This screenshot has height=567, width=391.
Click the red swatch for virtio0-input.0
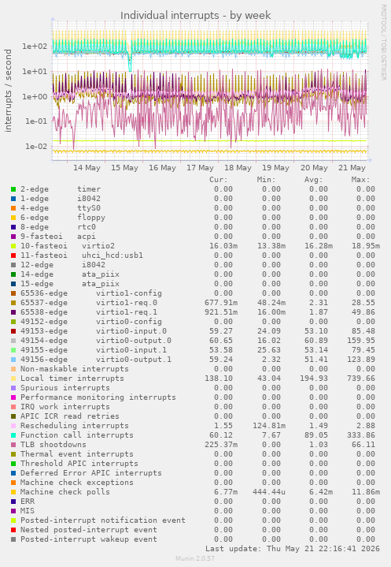click(x=13, y=331)
